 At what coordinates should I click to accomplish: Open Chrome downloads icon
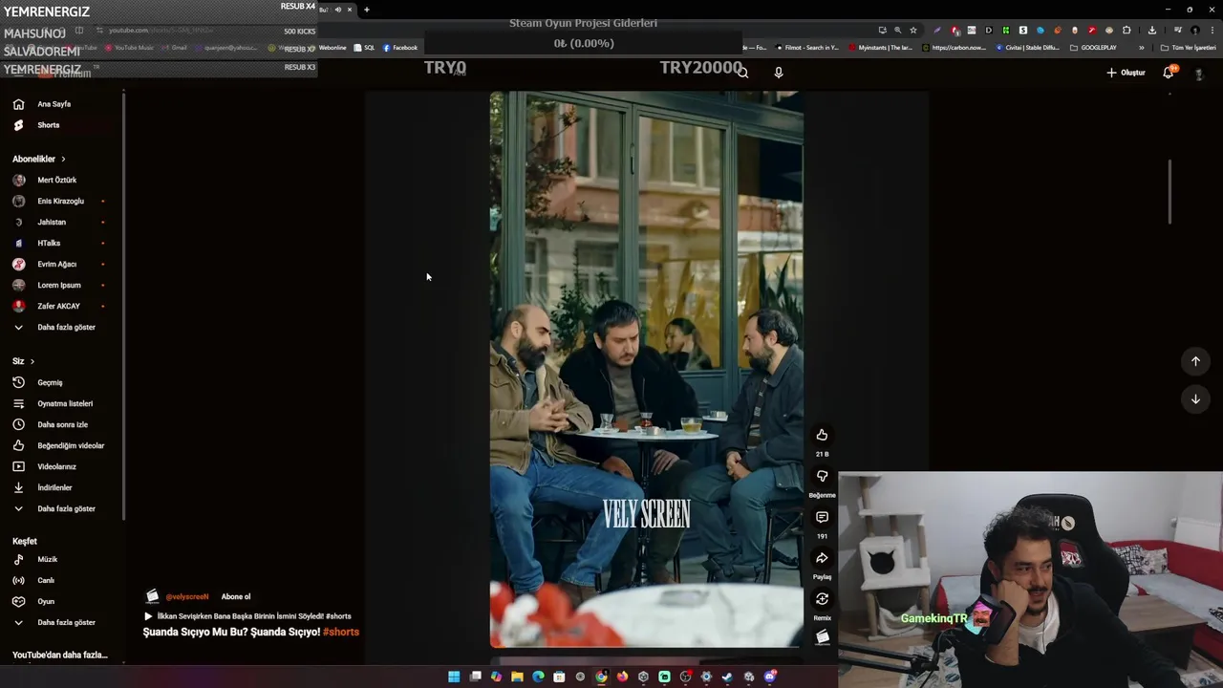pyautogui.click(x=1152, y=30)
